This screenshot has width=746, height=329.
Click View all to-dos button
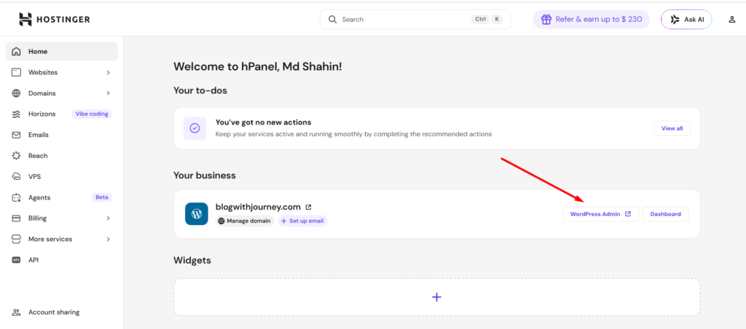tap(672, 128)
